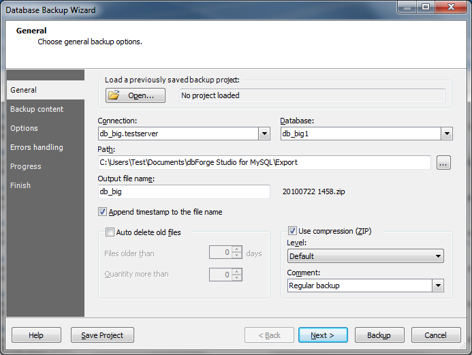Disable Use compression (ZIP) checkbox
The width and height of the screenshot is (472, 355).
(x=292, y=231)
